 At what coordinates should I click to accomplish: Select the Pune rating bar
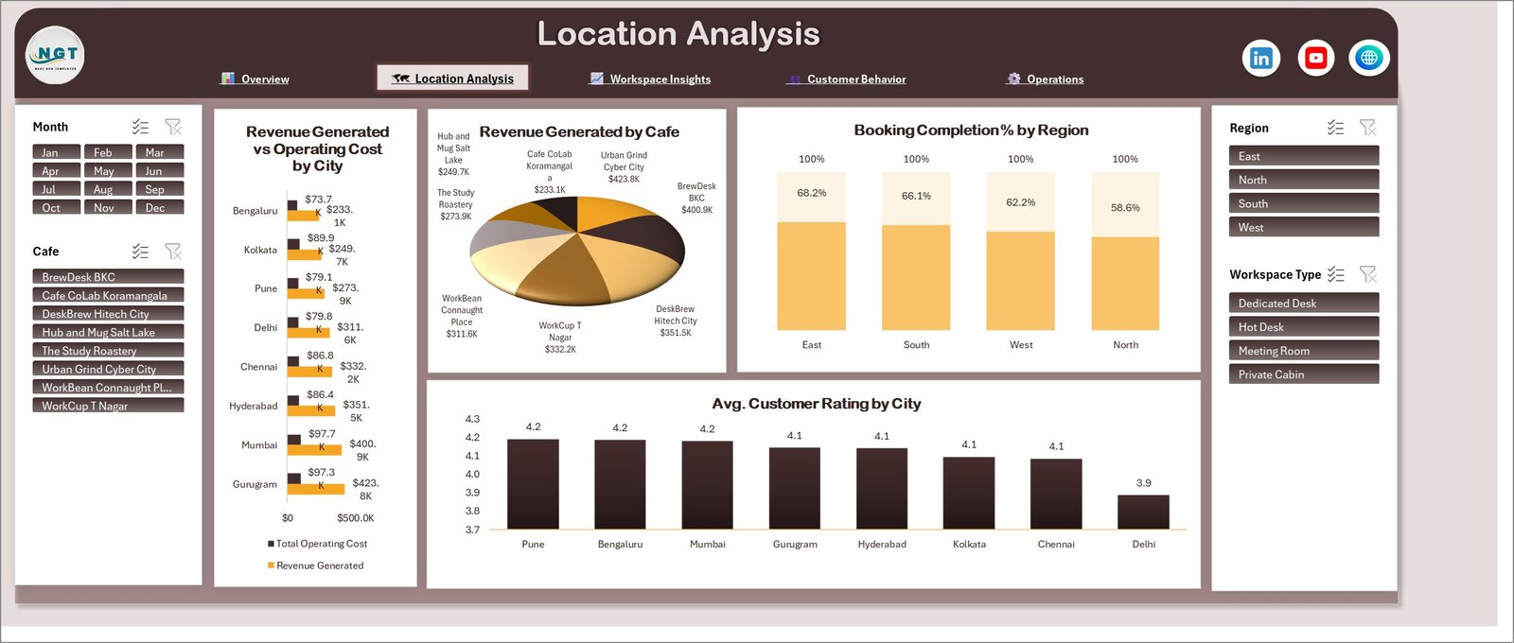click(533, 484)
